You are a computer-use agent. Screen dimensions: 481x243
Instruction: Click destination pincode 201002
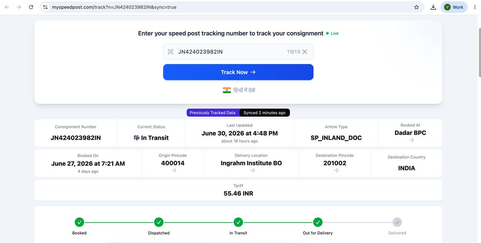[x=335, y=163]
